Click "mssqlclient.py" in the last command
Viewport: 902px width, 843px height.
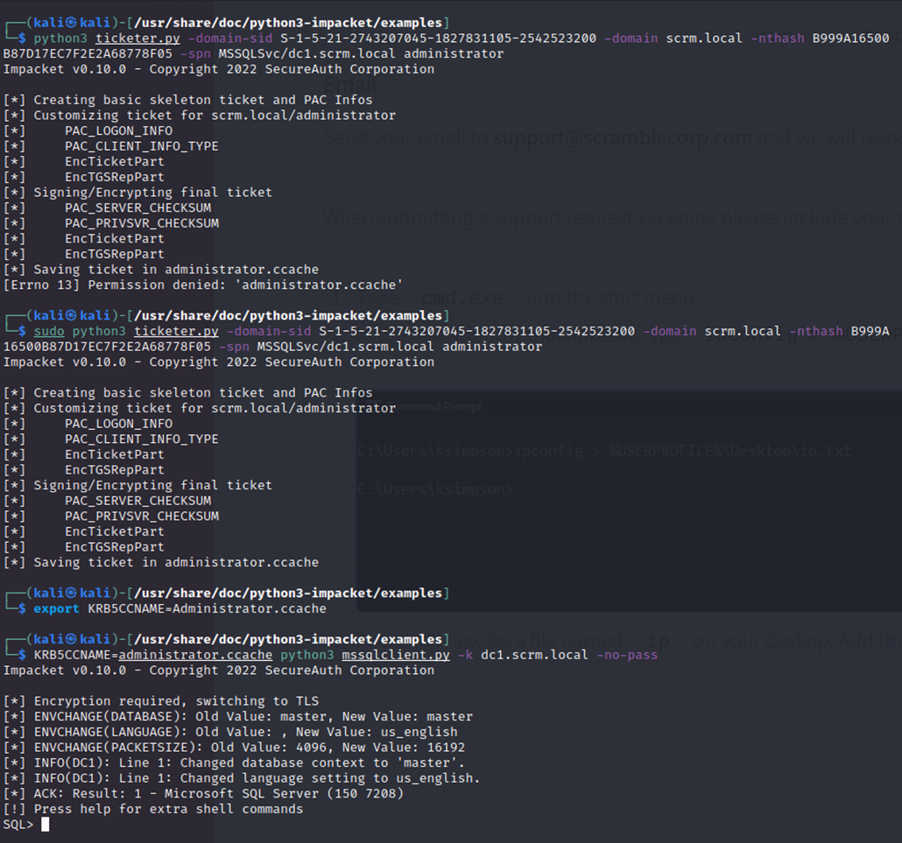pos(396,655)
